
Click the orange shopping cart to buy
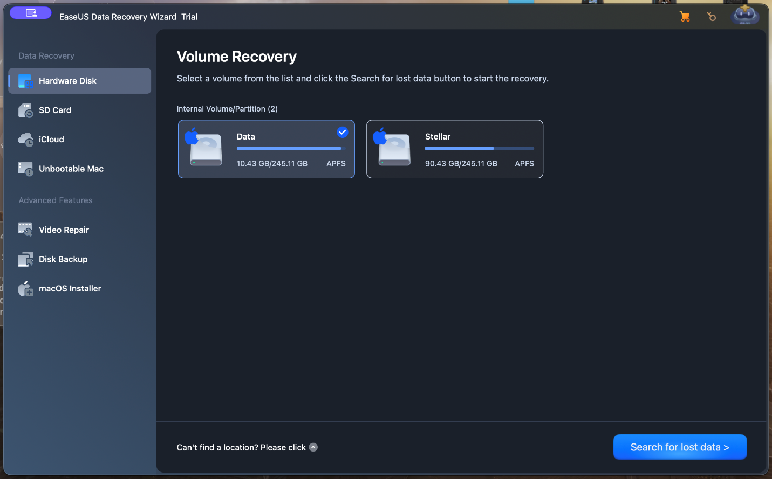pos(685,17)
